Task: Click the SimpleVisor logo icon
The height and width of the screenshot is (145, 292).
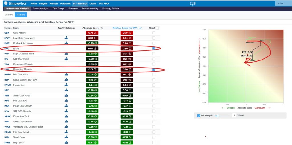Action: tap(6, 3)
